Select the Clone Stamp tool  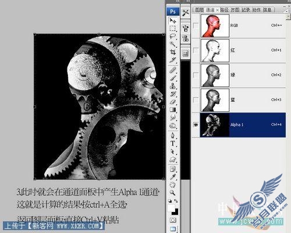pos(172,86)
